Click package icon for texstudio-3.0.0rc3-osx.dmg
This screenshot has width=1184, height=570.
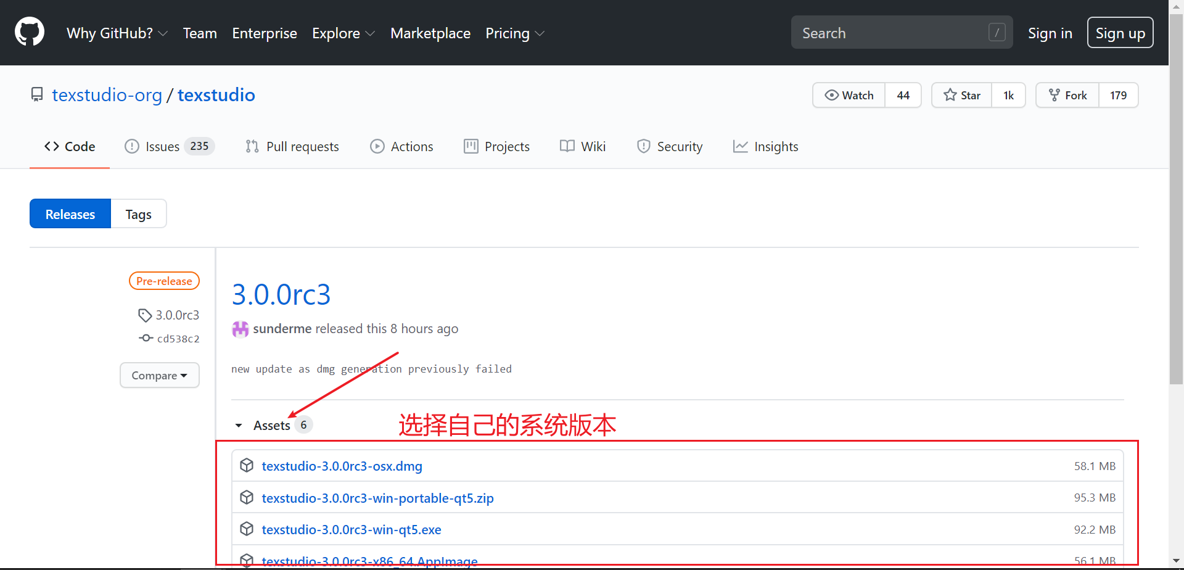click(x=247, y=466)
